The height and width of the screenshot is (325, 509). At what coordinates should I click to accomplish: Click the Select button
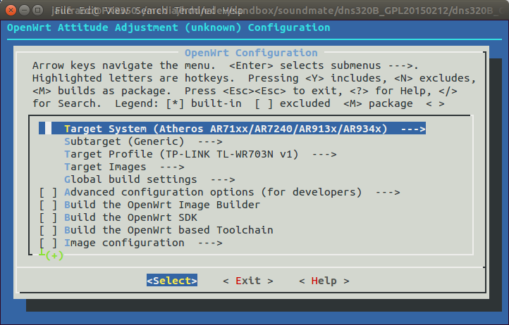tap(172, 281)
